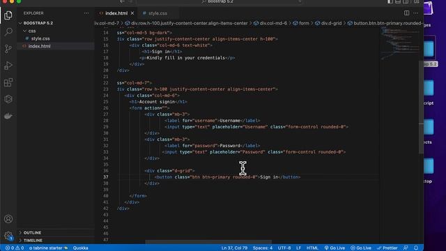Image resolution: width=446 pixels, height=251 pixels.
Task: Click the 'Sign in' button text on line 37
Action: pyautogui.click(x=269, y=177)
